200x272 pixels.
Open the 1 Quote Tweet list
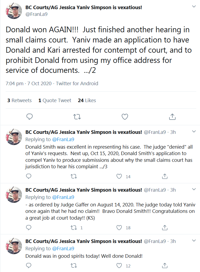pyautogui.click(x=55, y=101)
